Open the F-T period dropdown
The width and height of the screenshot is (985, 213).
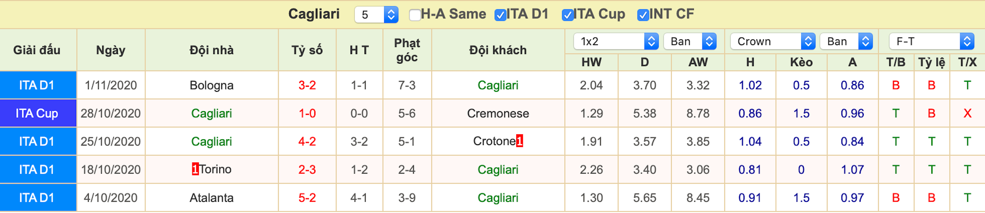932,41
